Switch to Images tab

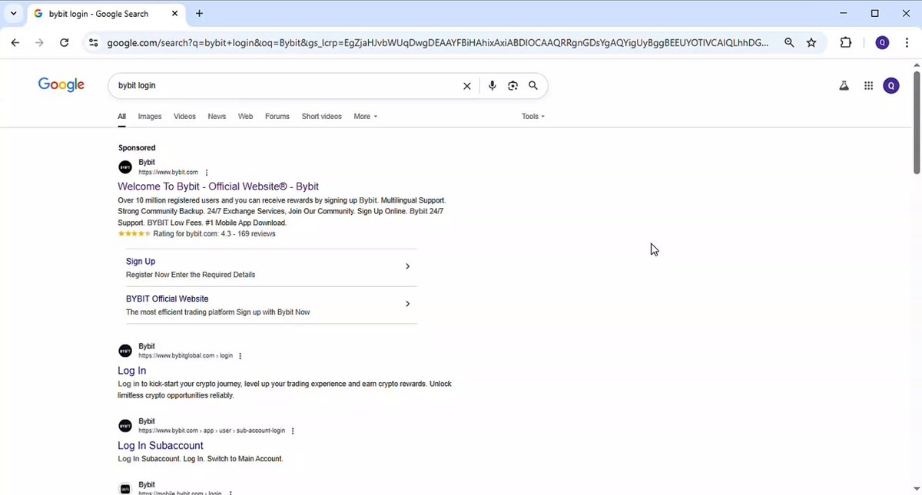pyautogui.click(x=150, y=117)
